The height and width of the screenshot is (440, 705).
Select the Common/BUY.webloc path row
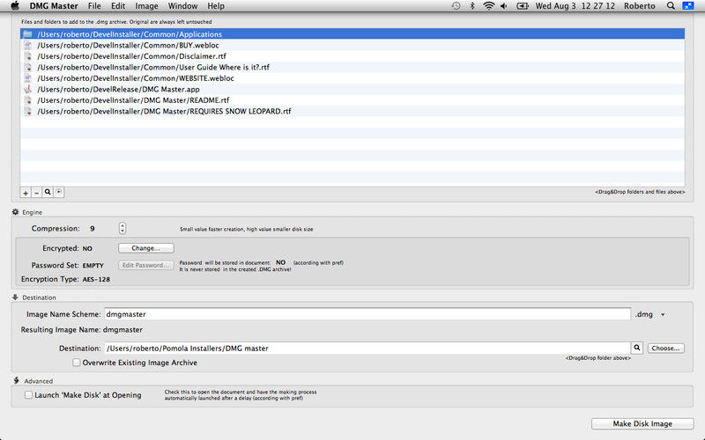coord(352,45)
